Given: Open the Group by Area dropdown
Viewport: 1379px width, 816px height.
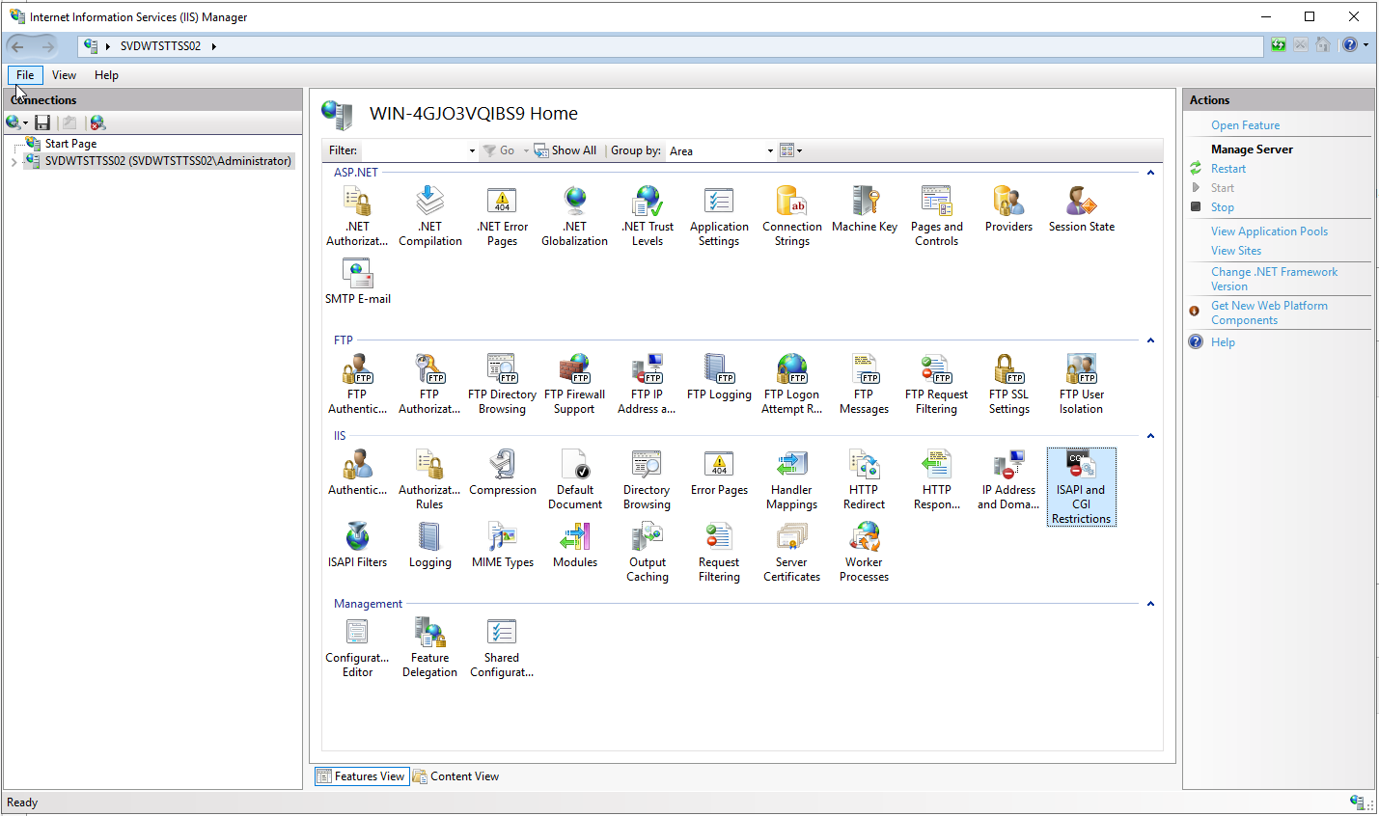Looking at the screenshot, I should point(770,151).
